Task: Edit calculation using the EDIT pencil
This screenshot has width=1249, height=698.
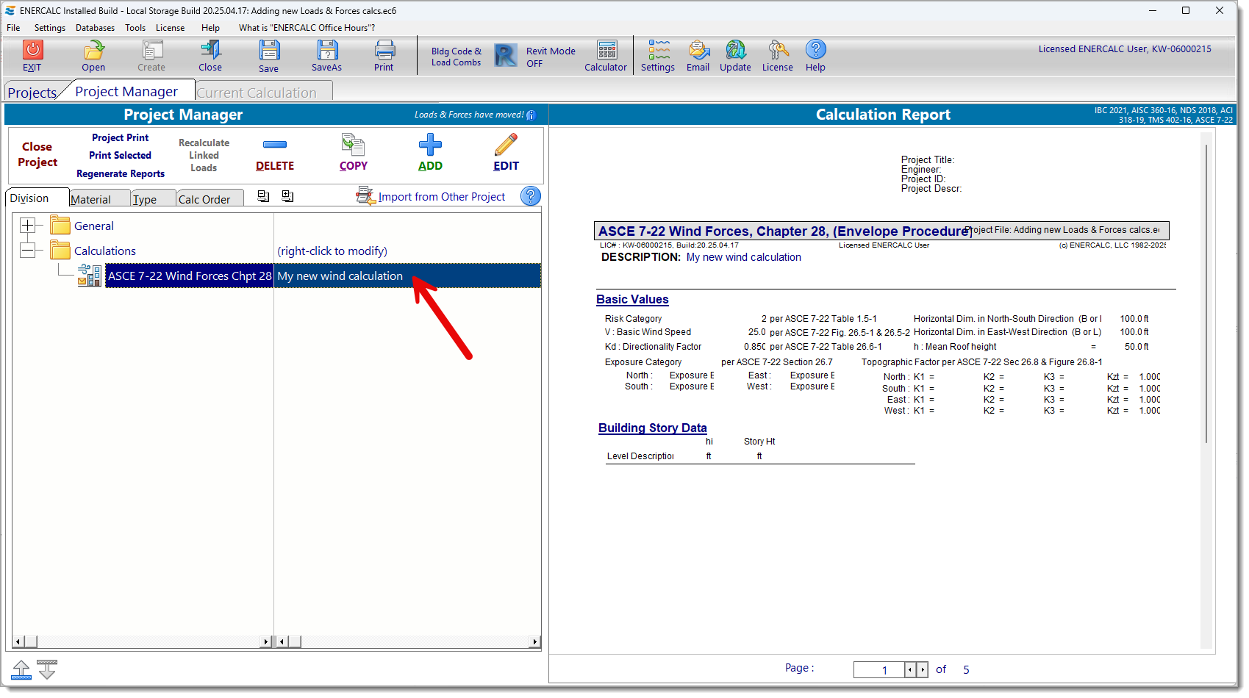Action: [x=506, y=145]
